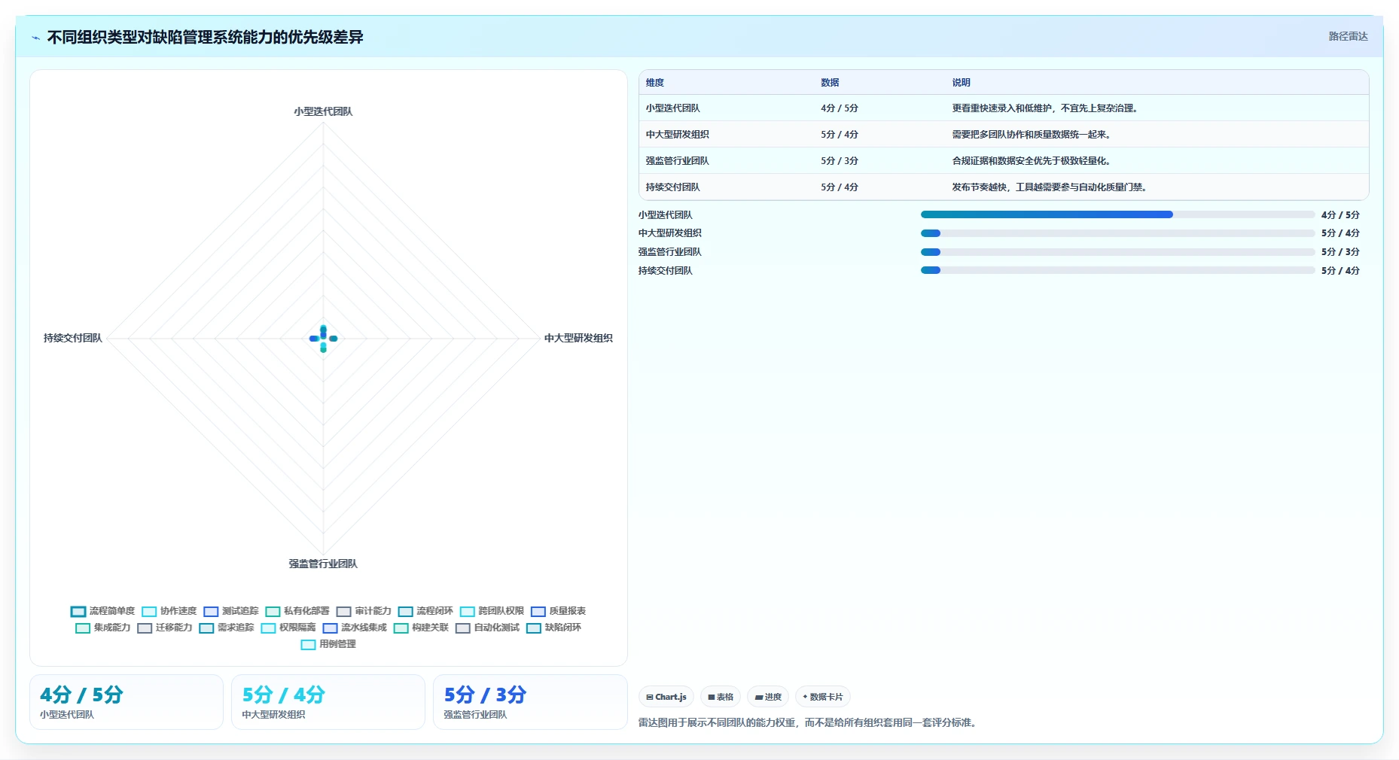The image size is (1399, 760).
Task: Toggle the 集成能力 legend item
Action: (x=103, y=628)
